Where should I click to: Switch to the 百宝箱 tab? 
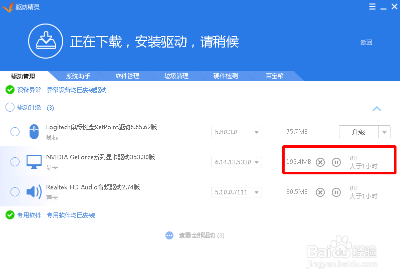275,76
